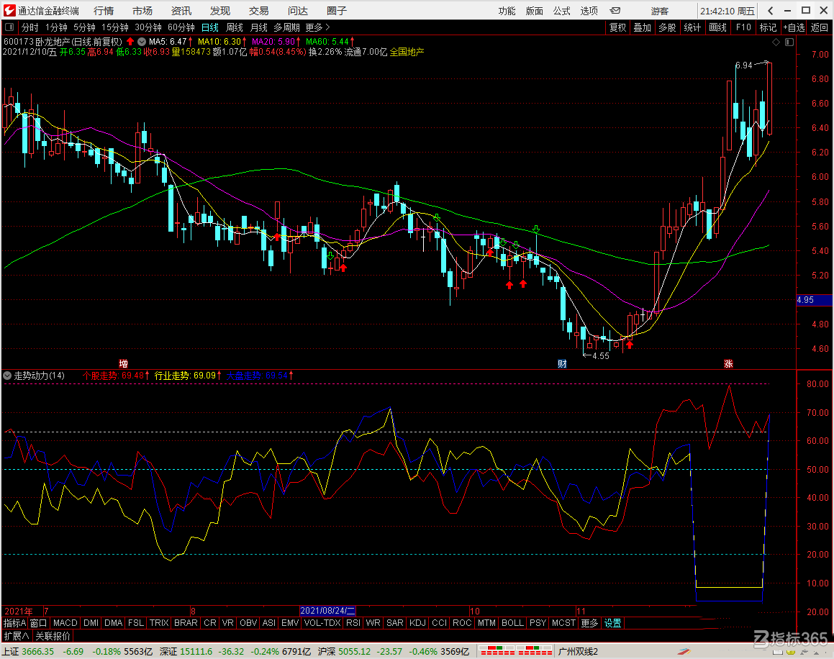Switch to 15分钟 period
This screenshot has height=659, width=834.
point(115,27)
